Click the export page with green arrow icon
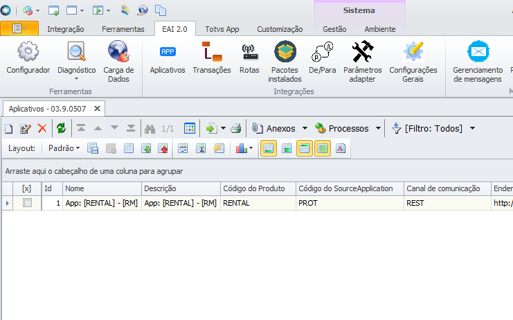513x320 pixels. pos(212,128)
